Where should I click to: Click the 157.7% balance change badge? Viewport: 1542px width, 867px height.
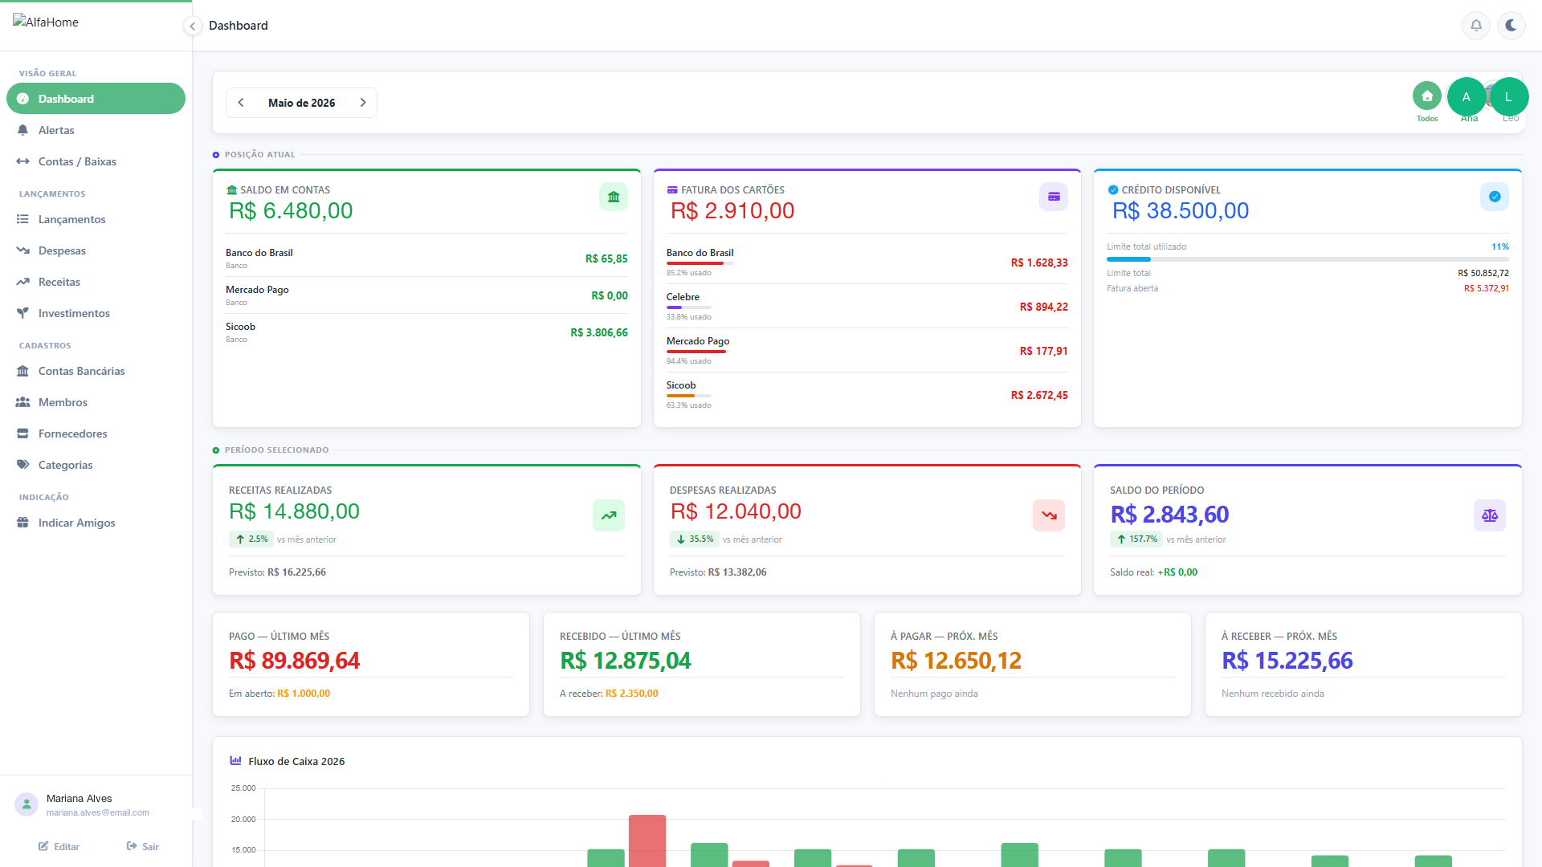pyautogui.click(x=1136, y=539)
